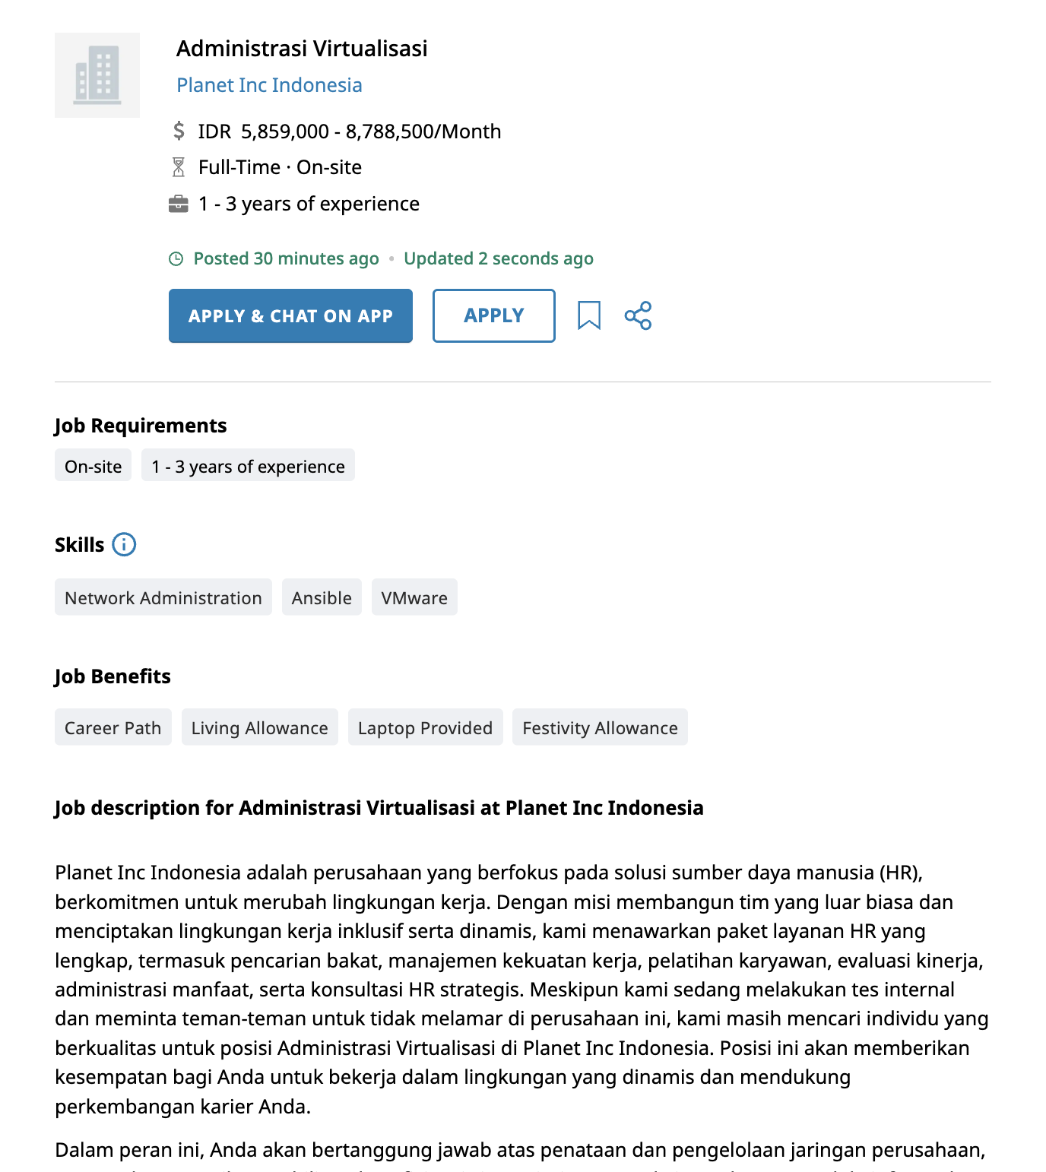Image resolution: width=1046 pixels, height=1172 pixels.
Task: Click the Apply button
Action: pyautogui.click(x=493, y=315)
